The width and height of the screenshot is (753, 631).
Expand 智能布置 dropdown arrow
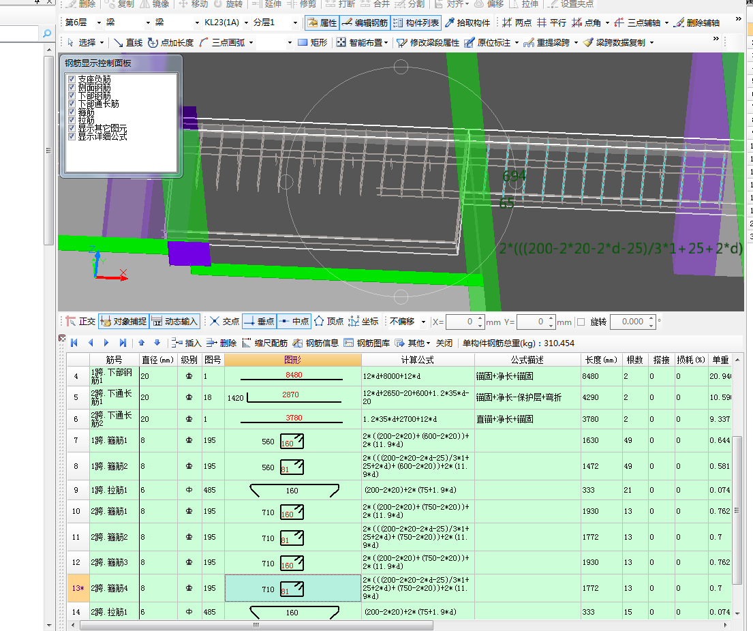386,43
